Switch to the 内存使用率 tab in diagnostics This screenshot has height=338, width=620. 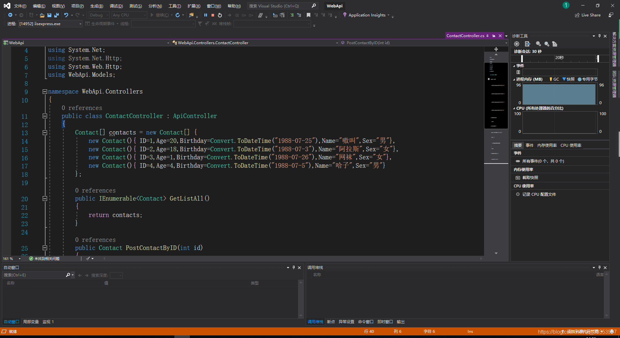[547, 145]
